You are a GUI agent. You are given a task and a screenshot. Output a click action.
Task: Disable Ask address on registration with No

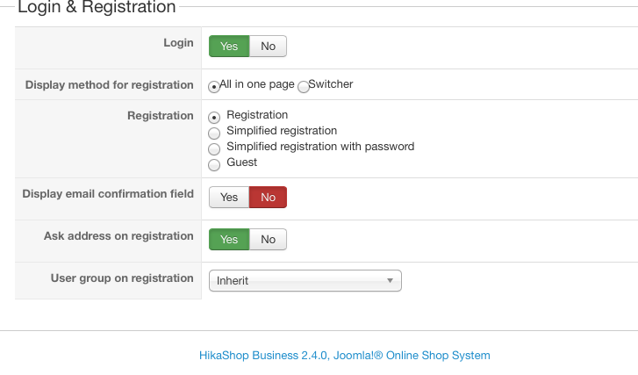pyautogui.click(x=268, y=240)
